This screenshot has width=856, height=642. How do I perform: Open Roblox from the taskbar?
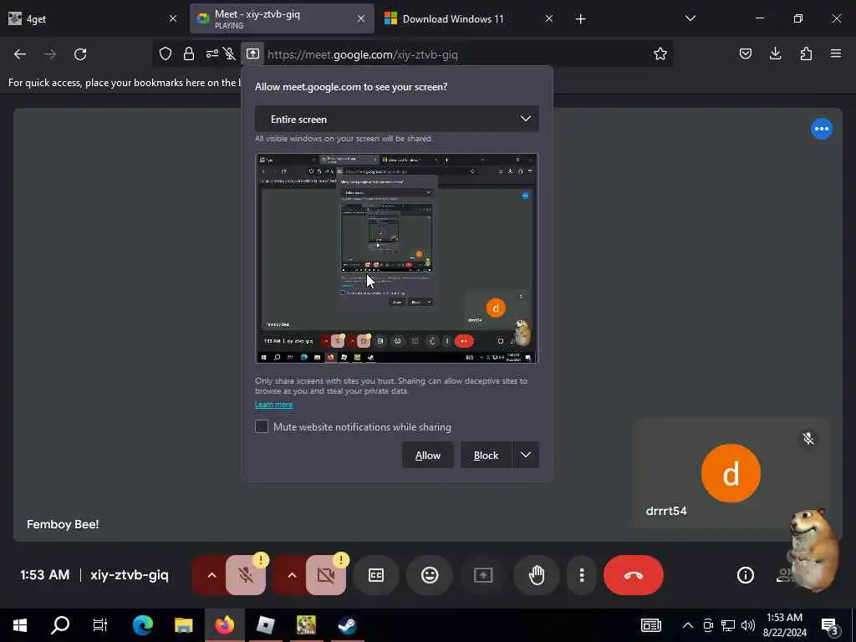click(x=265, y=625)
